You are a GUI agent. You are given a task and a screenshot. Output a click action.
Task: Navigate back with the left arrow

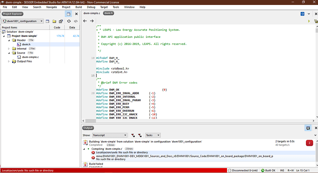coord(85,21)
